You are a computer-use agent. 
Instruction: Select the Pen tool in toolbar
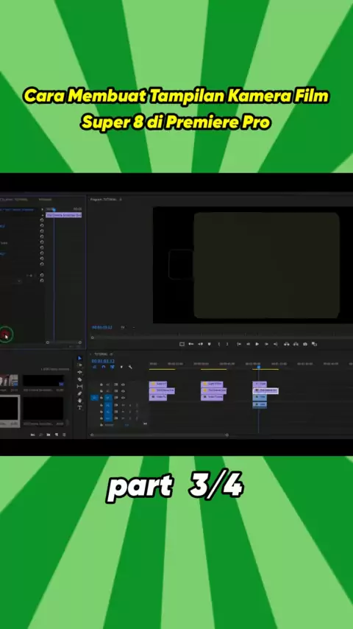coord(79,393)
